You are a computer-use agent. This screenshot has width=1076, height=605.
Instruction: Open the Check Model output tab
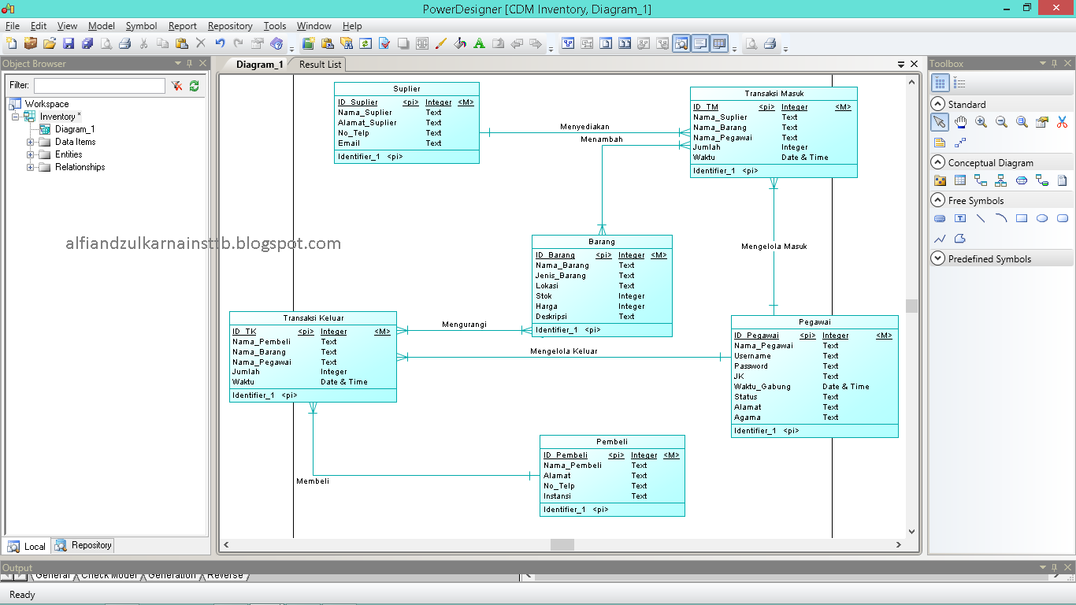(x=110, y=575)
